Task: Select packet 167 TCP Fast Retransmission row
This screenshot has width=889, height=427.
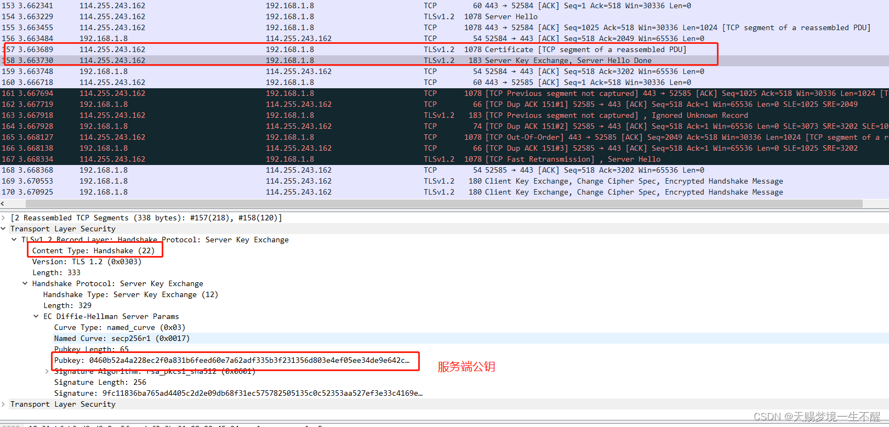Action: (444, 159)
